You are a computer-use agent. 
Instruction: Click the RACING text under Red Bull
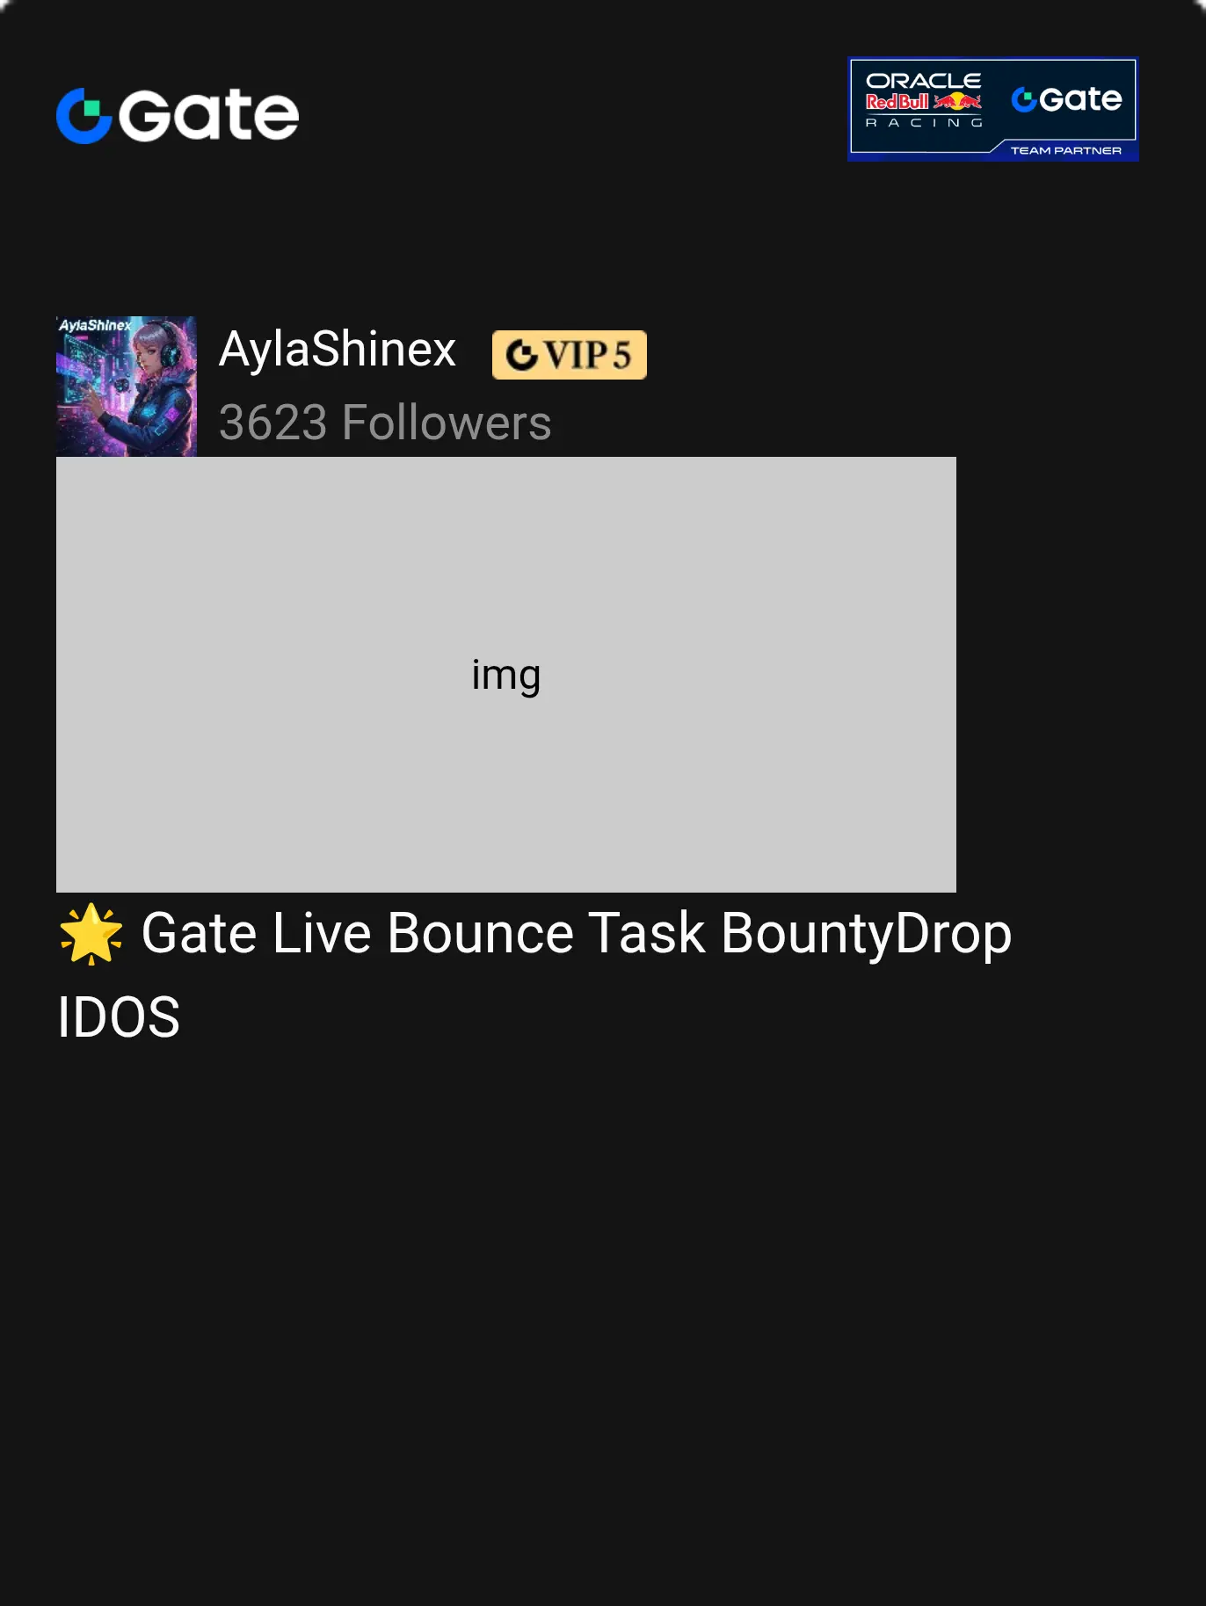pyautogui.click(x=923, y=123)
